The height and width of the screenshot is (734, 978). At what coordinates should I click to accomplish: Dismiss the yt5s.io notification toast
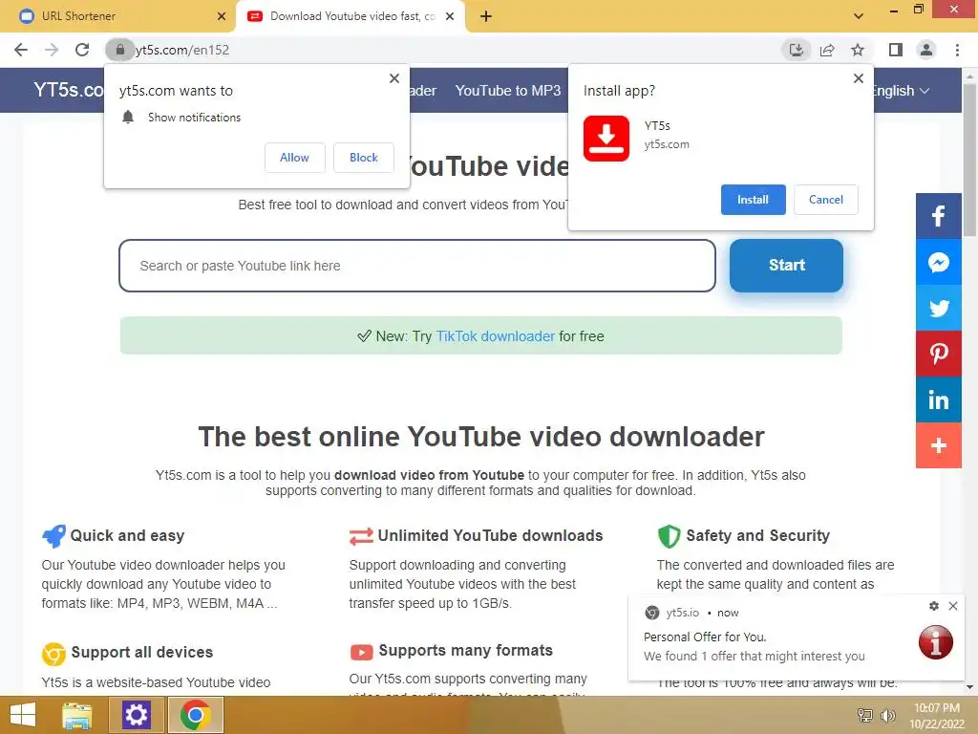point(953,605)
